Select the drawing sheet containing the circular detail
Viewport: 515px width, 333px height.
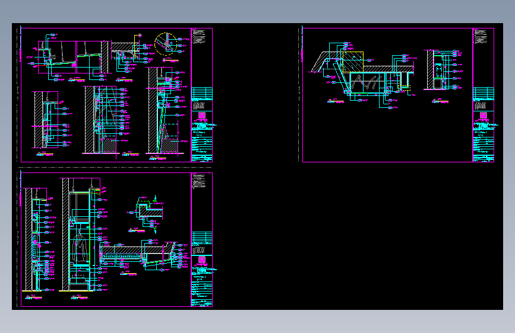tap(116, 95)
